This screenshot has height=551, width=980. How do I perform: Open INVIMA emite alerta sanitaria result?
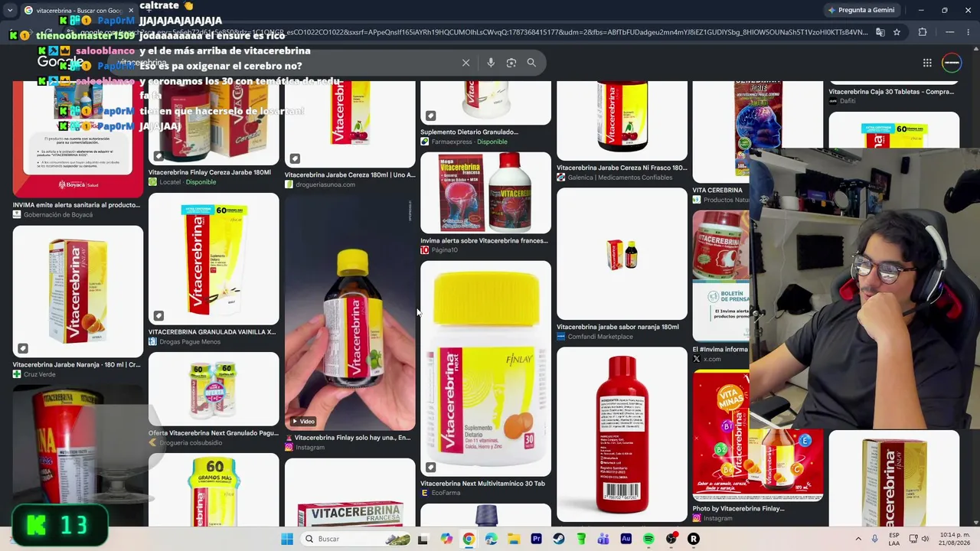[x=77, y=204]
